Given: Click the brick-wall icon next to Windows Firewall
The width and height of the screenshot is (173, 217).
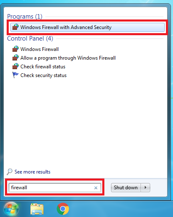Looking at the screenshot, I should [x=15, y=49].
